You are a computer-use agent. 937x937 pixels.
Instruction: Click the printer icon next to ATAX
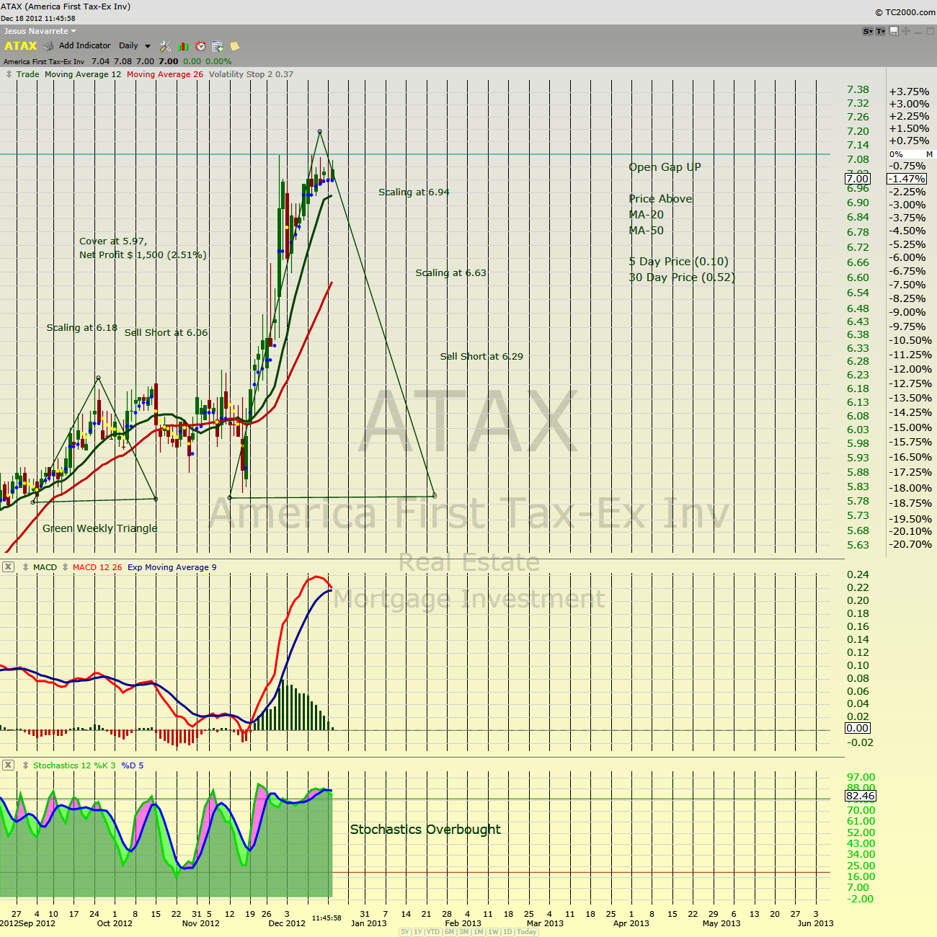point(48,46)
